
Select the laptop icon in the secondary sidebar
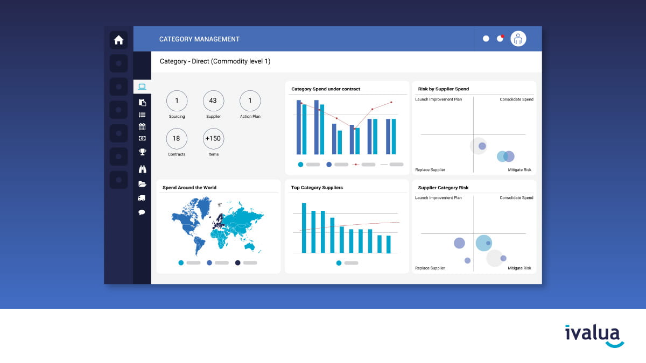[142, 87]
